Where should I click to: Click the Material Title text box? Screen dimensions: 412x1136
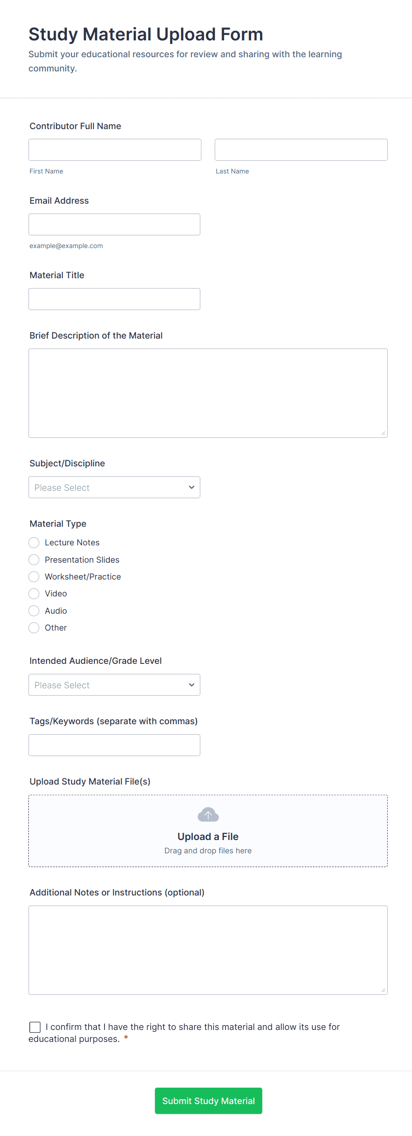tap(114, 299)
